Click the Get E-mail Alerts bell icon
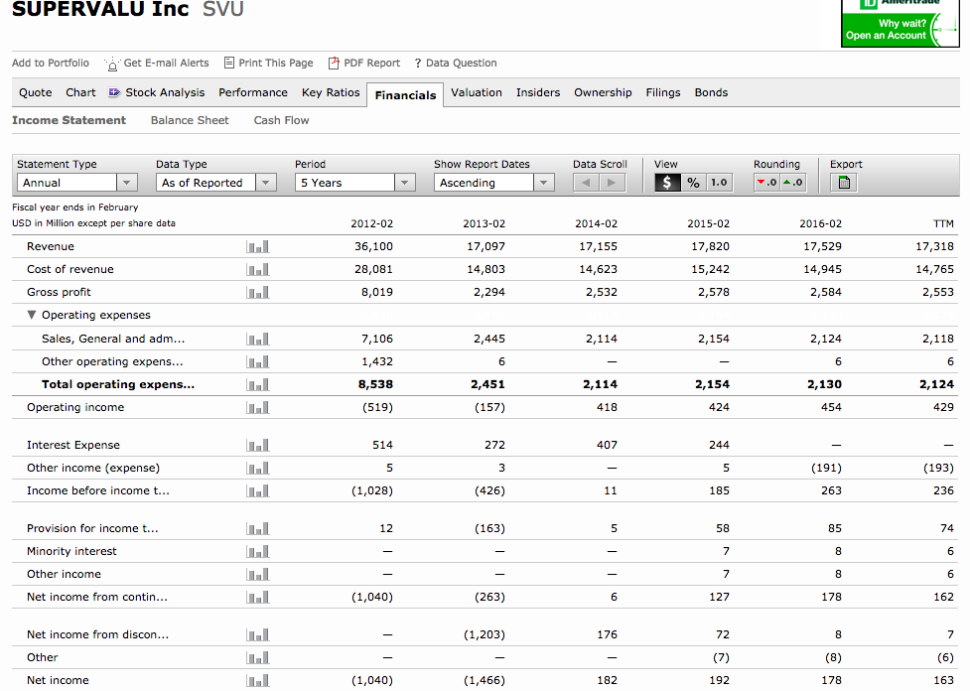 point(111,64)
